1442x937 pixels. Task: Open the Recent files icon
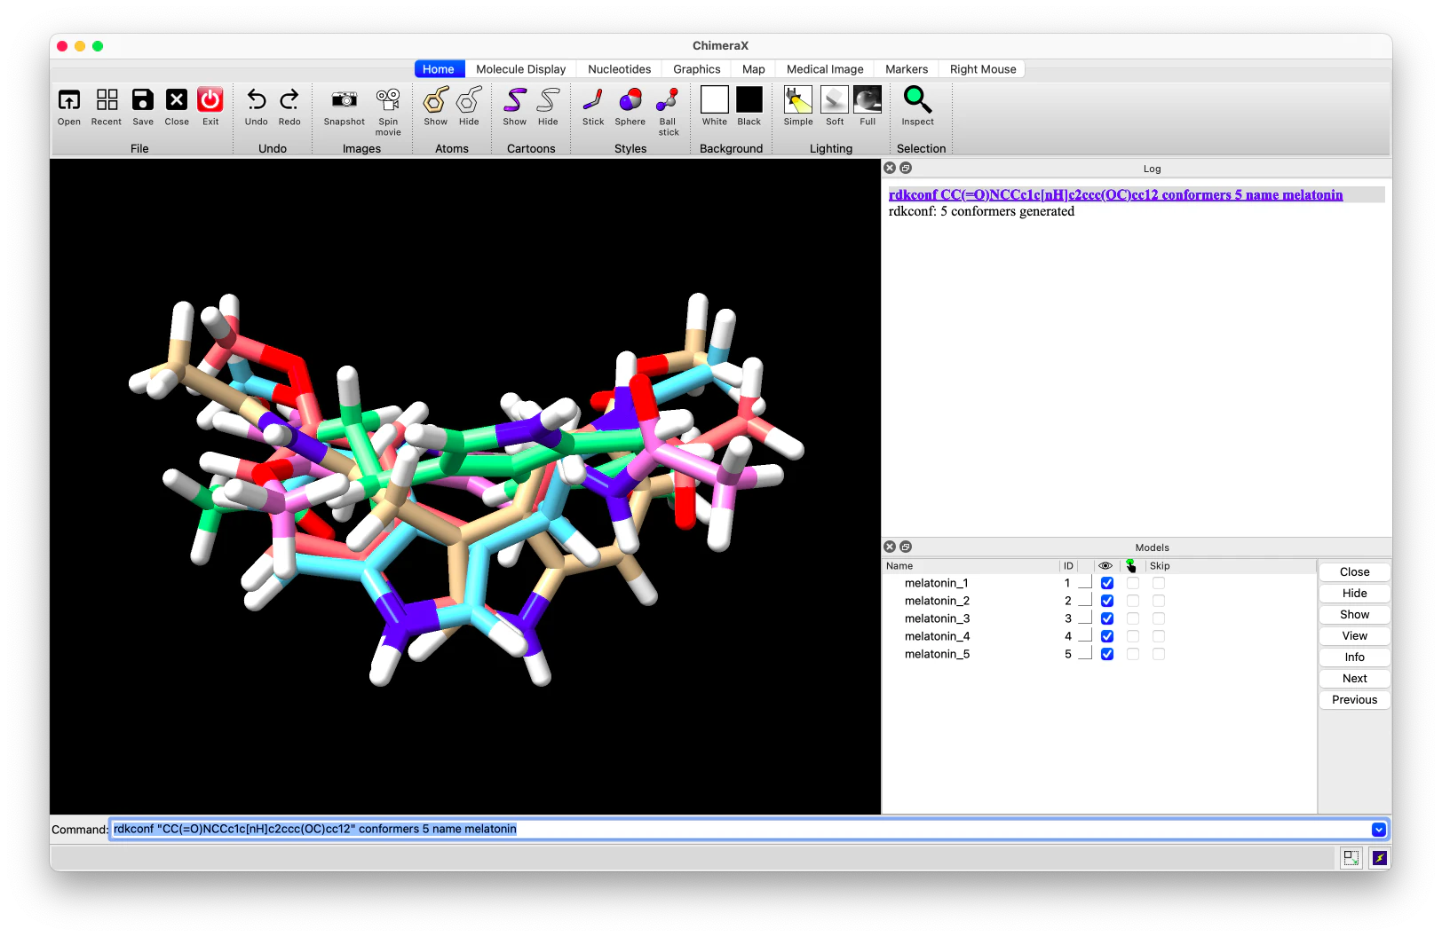click(x=107, y=100)
